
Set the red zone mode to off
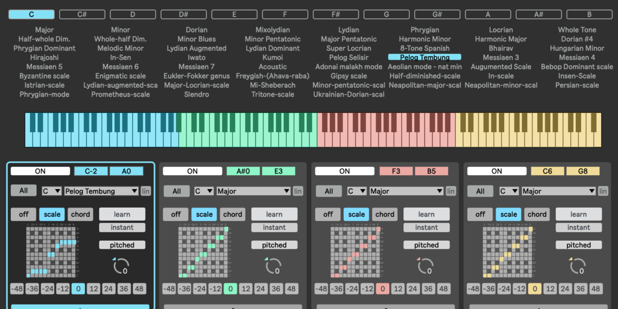click(328, 214)
